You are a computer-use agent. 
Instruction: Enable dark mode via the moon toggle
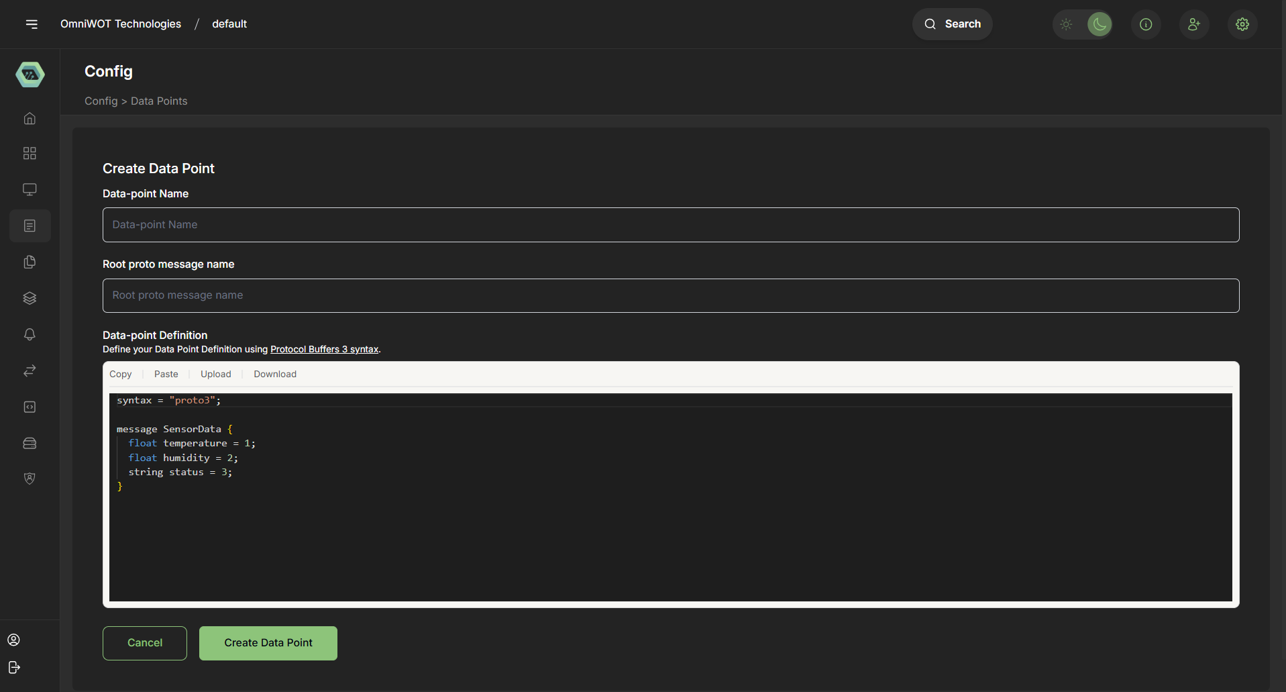tap(1100, 24)
